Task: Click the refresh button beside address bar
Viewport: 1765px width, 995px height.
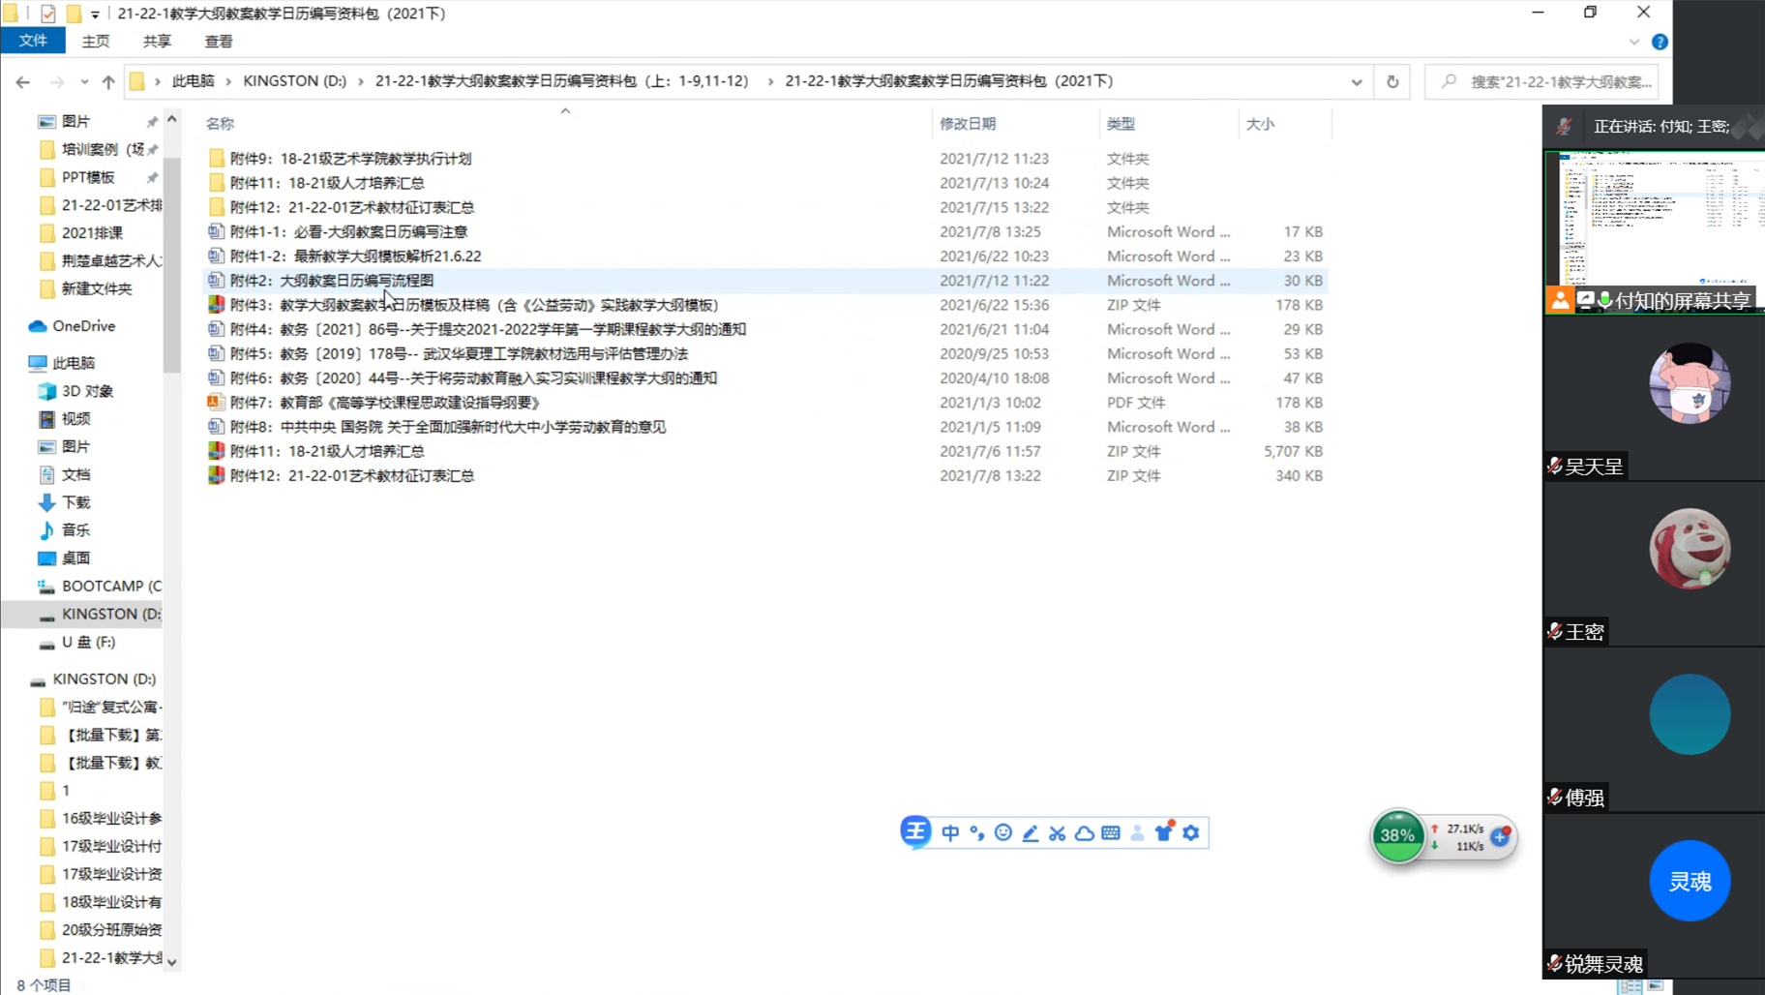Action: (x=1392, y=81)
